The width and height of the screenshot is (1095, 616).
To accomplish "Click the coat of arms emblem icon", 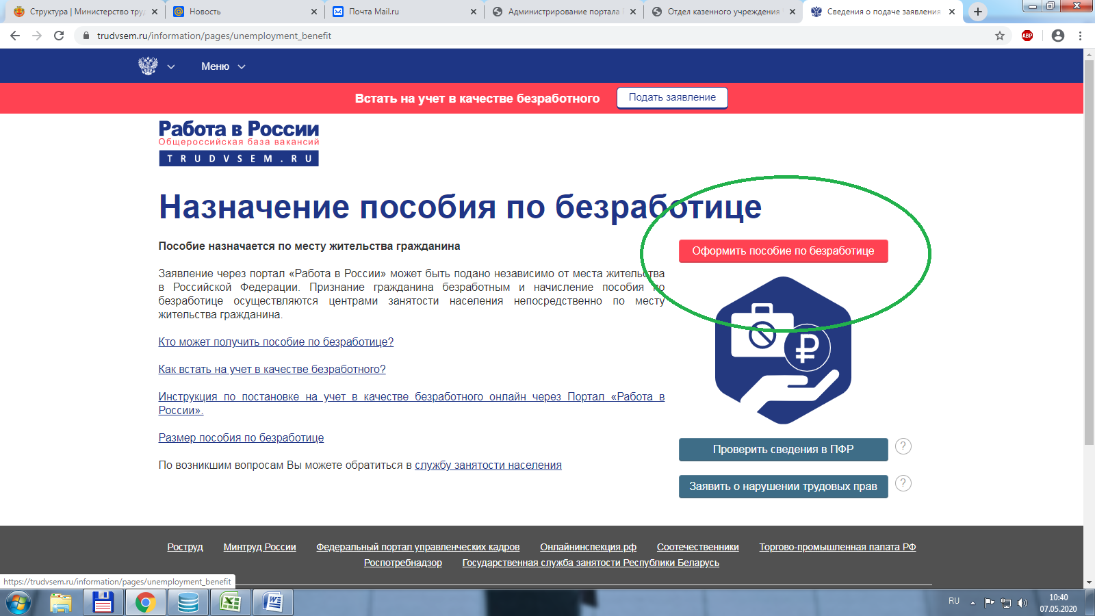I will tap(148, 66).
